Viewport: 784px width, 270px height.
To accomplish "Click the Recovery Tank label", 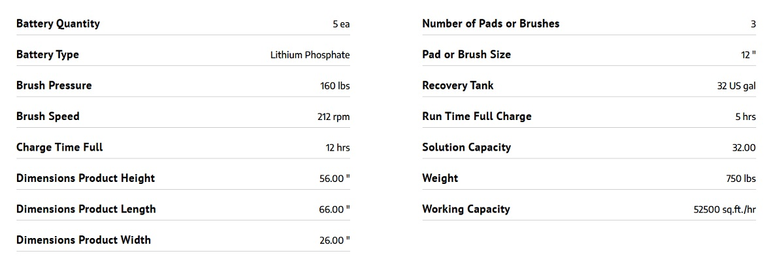I will pyautogui.click(x=458, y=85).
